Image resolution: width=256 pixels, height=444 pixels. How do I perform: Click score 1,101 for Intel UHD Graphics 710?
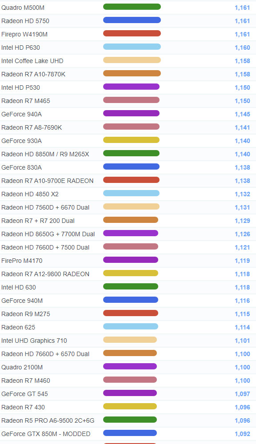click(242, 341)
